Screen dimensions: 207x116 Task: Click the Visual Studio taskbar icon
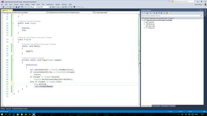(34, 114)
